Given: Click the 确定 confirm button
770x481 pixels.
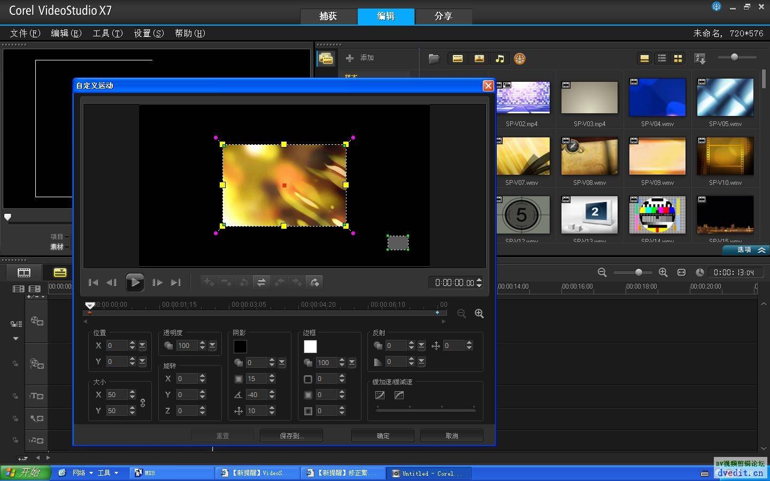Looking at the screenshot, I should pos(383,436).
